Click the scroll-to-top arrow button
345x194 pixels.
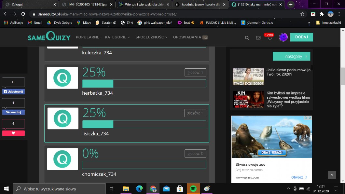point(332,175)
